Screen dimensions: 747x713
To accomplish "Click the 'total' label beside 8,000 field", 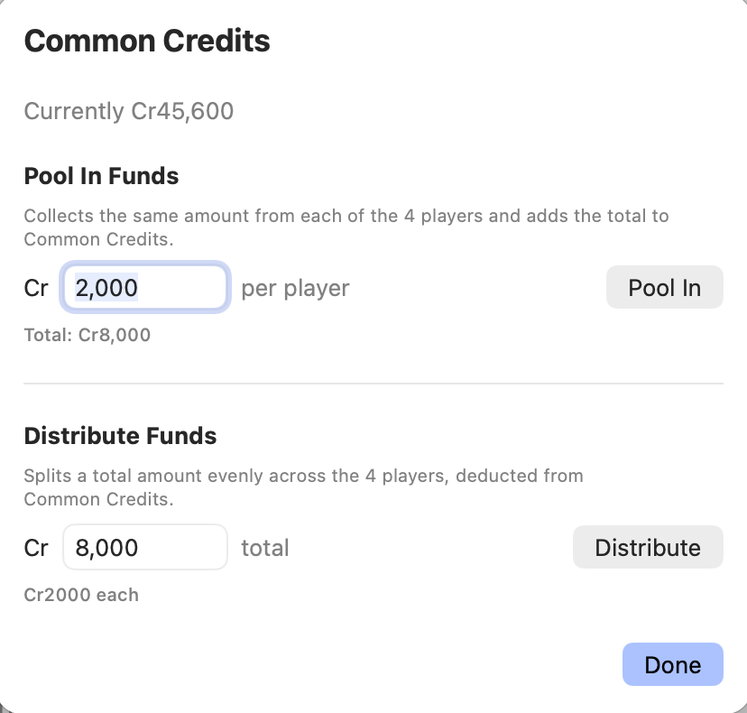I will (x=265, y=548).
